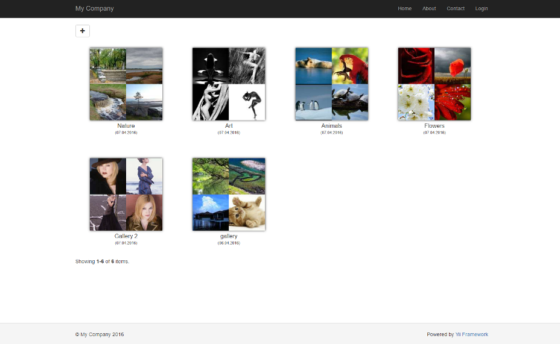Navigate to the Contact page

click(456, 8)
